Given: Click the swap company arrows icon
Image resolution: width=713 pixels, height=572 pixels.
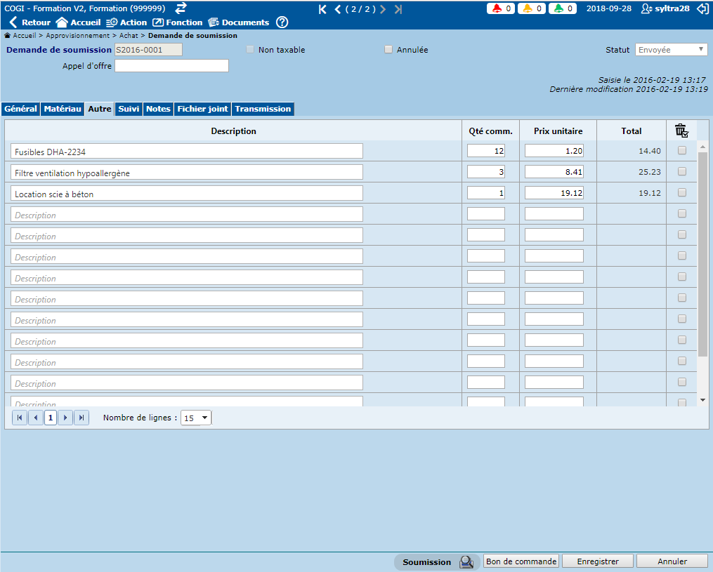Looking at the screenshot, I should pyautogui.click(x=181, y=8).
